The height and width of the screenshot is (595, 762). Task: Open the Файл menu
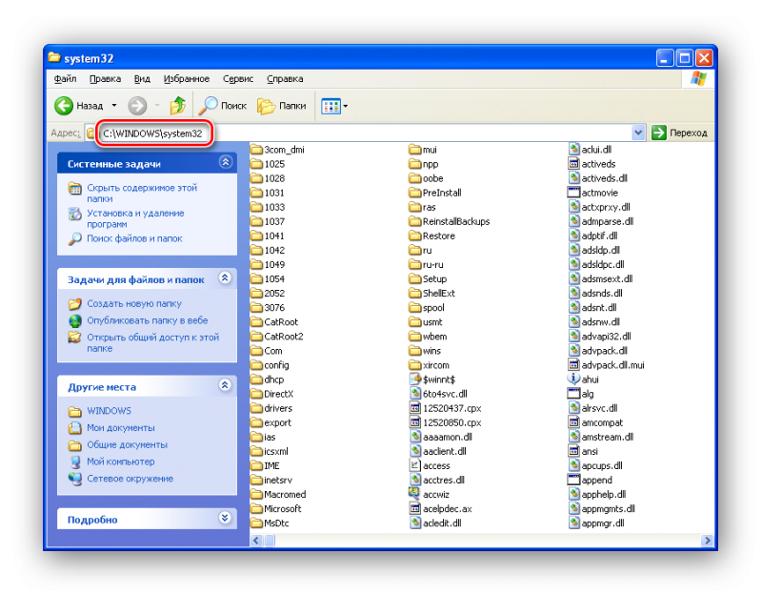tap(65, 79)
